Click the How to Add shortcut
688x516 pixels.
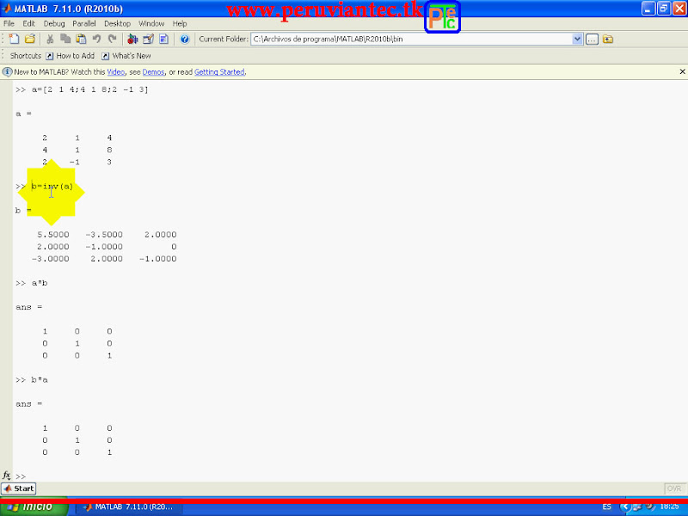[71, 56]
